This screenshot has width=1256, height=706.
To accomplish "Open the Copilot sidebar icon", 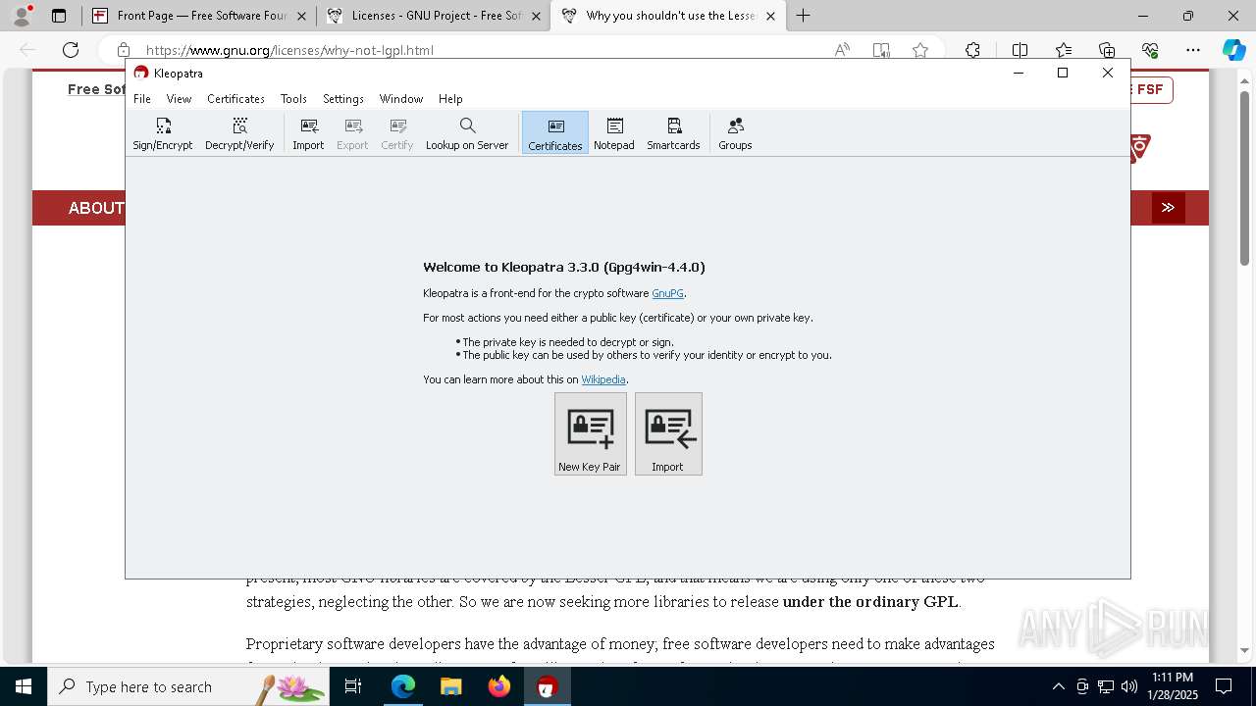I will (1233, 50).
